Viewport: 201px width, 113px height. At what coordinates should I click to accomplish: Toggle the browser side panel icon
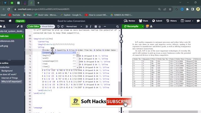pyautogui.click(x=193, y=9)
